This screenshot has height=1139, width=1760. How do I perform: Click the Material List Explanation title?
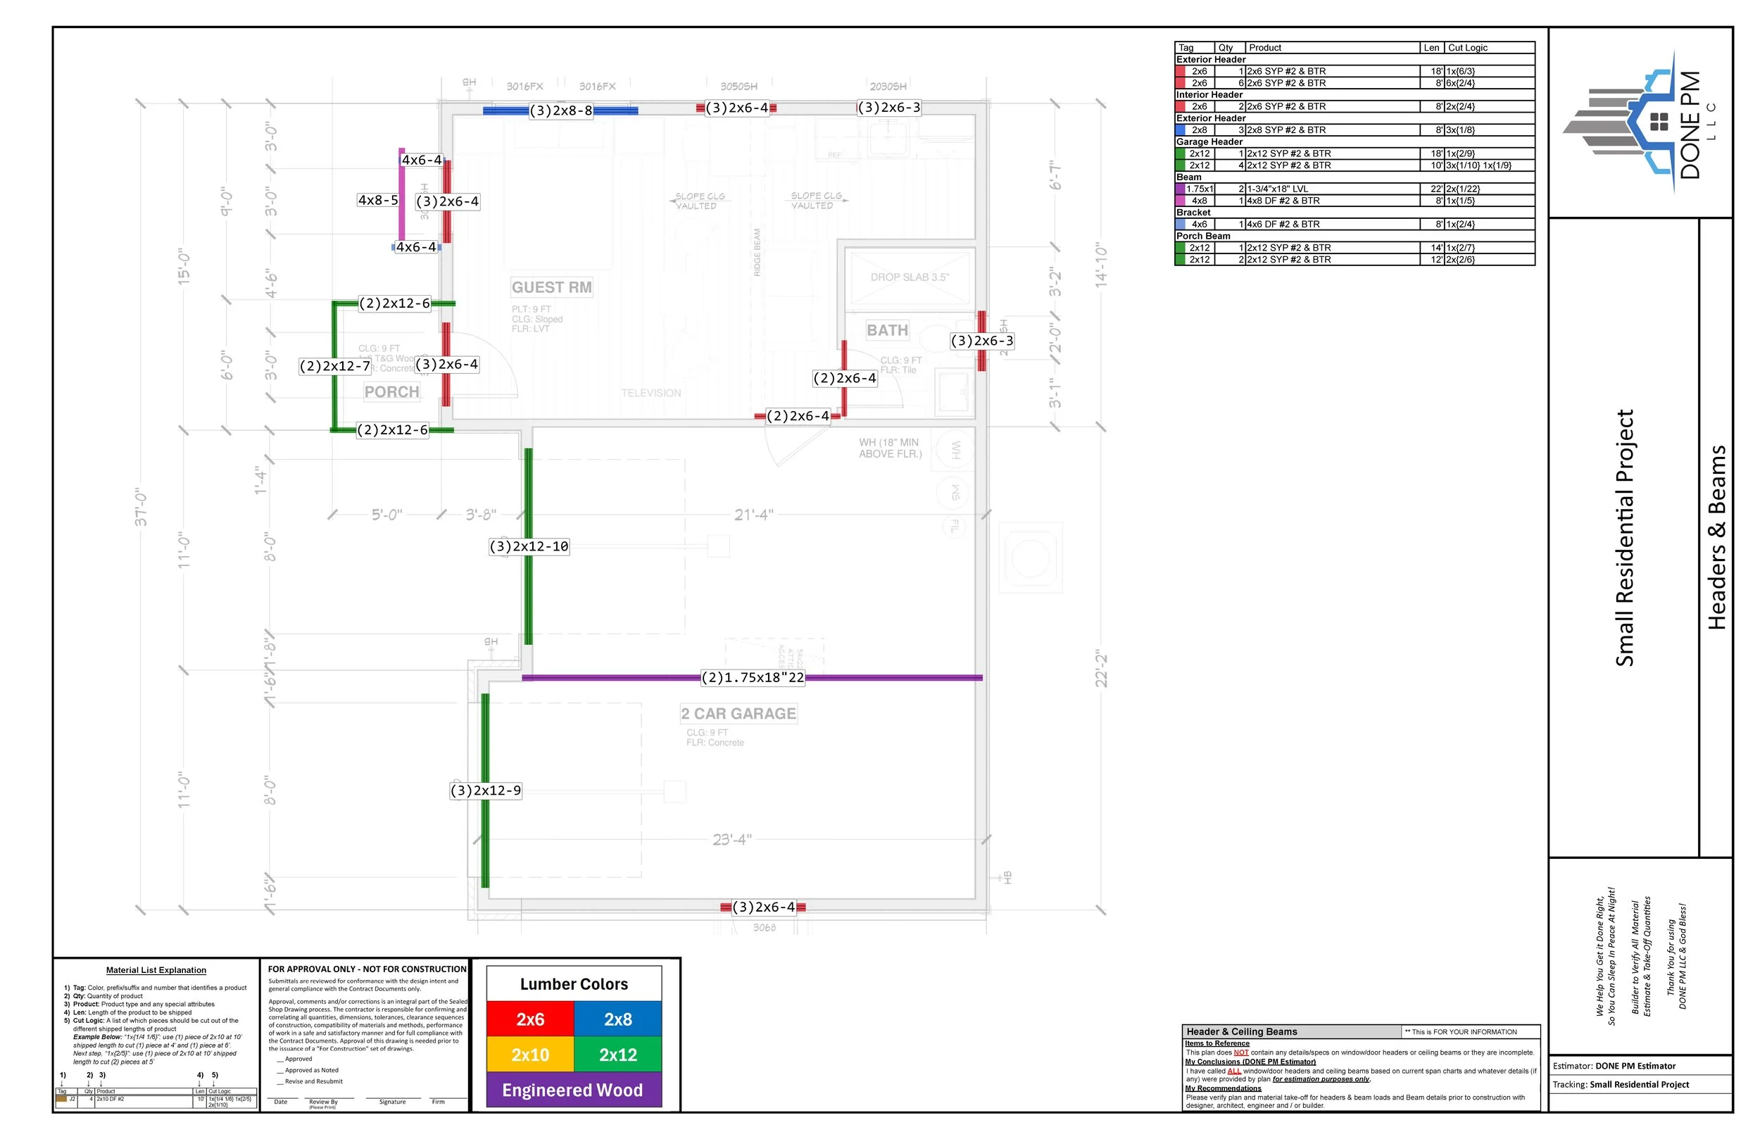coord(156,969)
